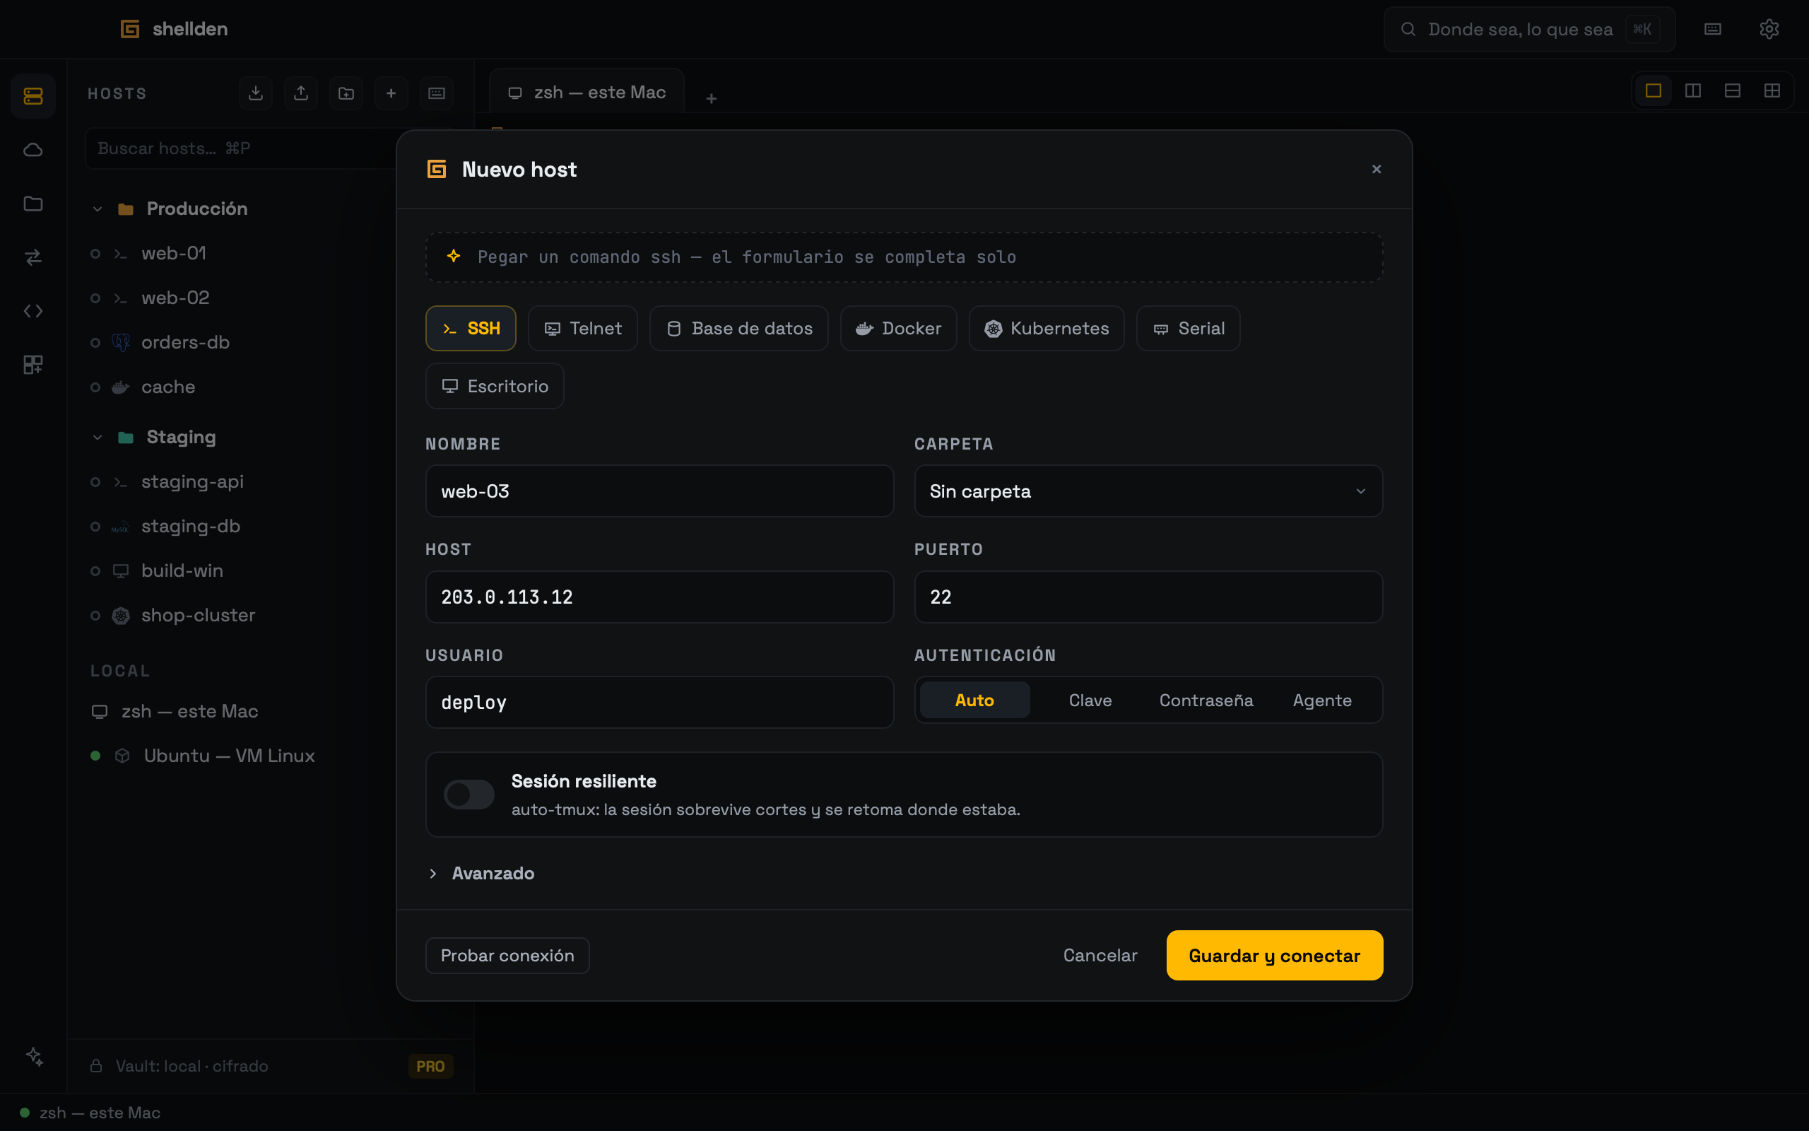Click the AI sparkle icon in sidebar

point(35,1056)
